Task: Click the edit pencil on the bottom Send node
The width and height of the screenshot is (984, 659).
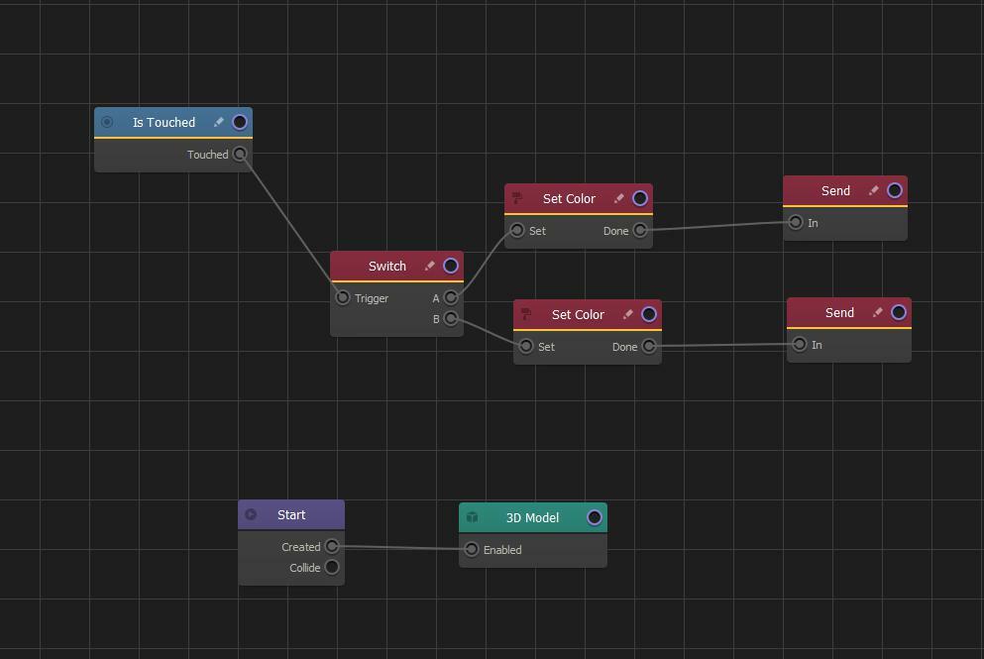Action: point(878,312)
